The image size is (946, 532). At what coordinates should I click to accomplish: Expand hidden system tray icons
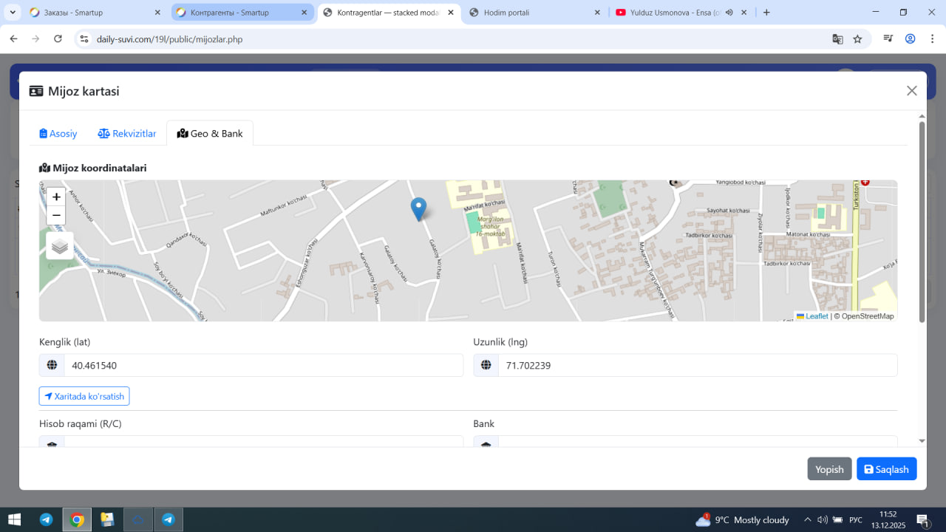(x=807, y=519)
